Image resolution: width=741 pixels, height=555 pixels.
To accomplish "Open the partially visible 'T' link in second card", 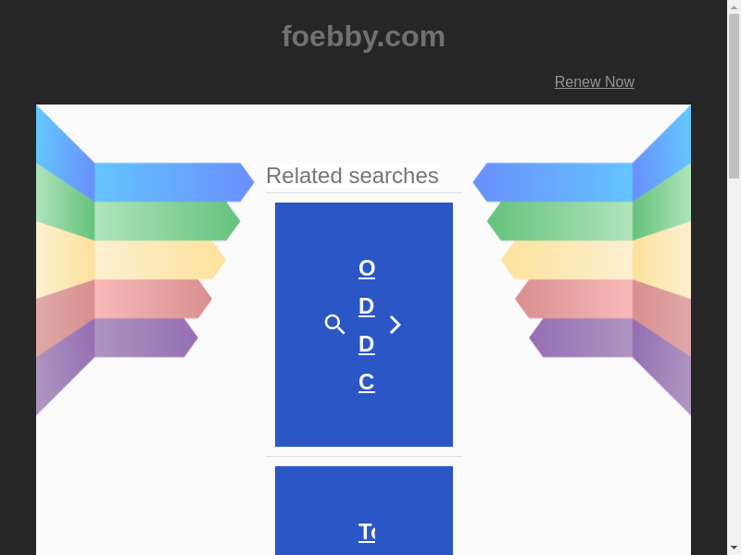I will coord(367,532).
